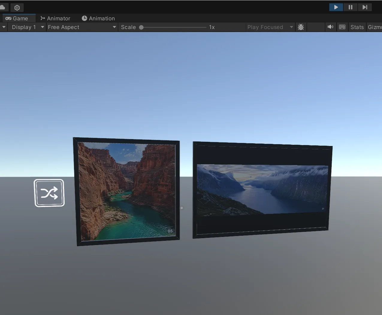Screen dimensions: 382x315
Task: Toggle the frame debugger bug icon
Action: [x=301, y=27]
